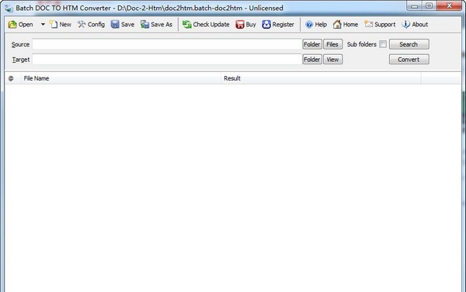Enable the Sub folders checkbox
The image size is (466, 292).
coord(383,44)
